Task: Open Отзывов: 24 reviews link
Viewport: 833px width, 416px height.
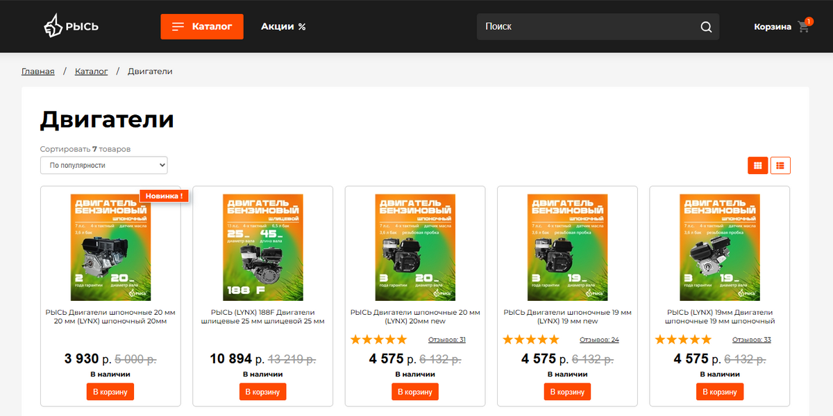Action: (x=599, y=340)
